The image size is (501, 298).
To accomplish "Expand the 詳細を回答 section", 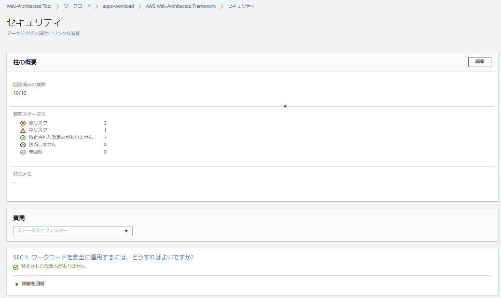I will pos(30,284).
